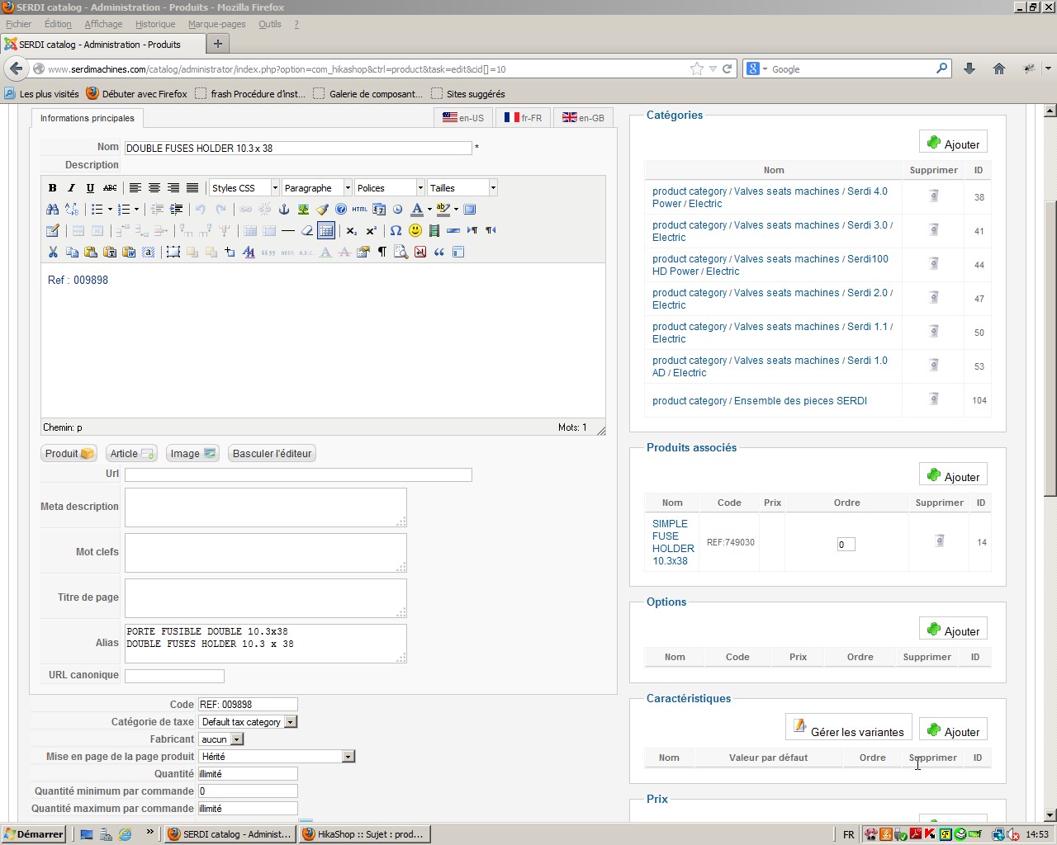Screen dimensions: 1057x845
Task: Click the paste as plain text icon
Action: point(110,252)
